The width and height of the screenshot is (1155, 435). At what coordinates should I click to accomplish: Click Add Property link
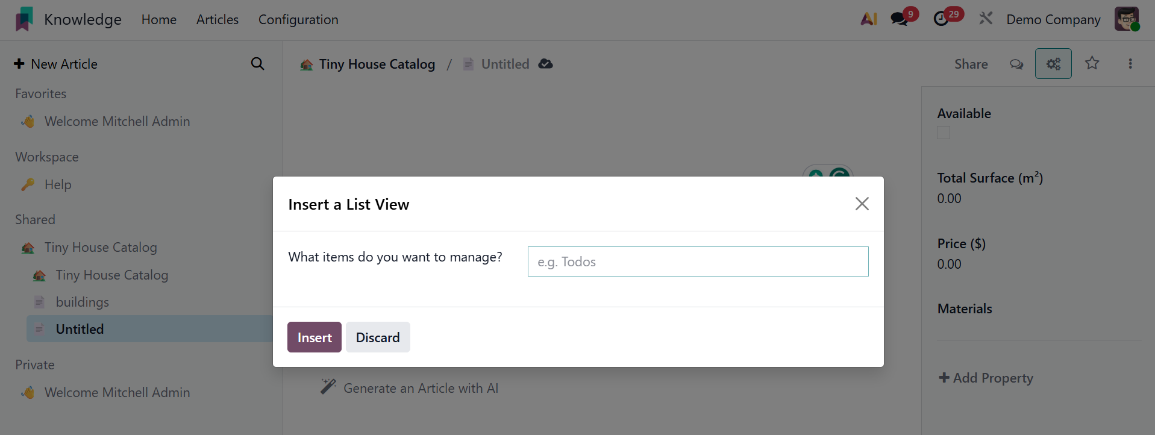coord(986,378)
